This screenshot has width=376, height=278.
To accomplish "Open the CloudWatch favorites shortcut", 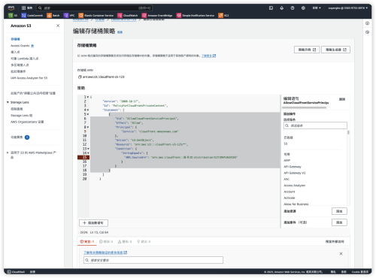I will click(x=128, y=16).
